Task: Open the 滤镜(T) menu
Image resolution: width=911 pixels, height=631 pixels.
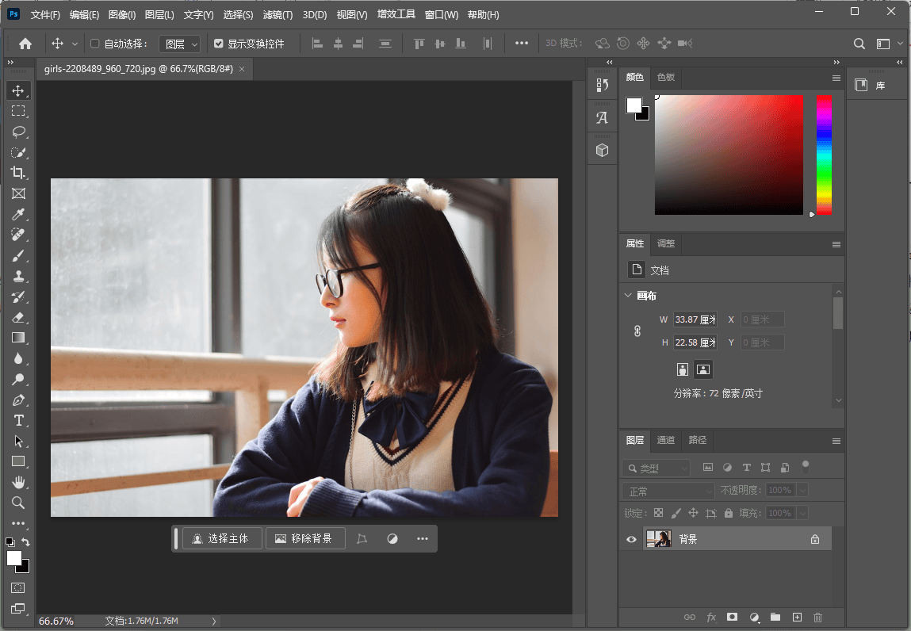Action: [x=278, y=15]
